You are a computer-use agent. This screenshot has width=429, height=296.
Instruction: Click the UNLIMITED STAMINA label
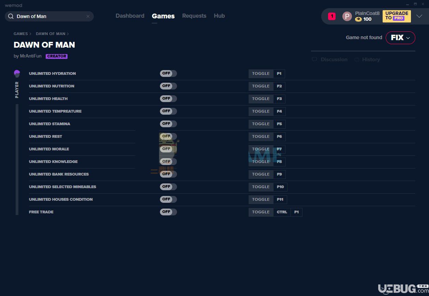click(49, 124)
